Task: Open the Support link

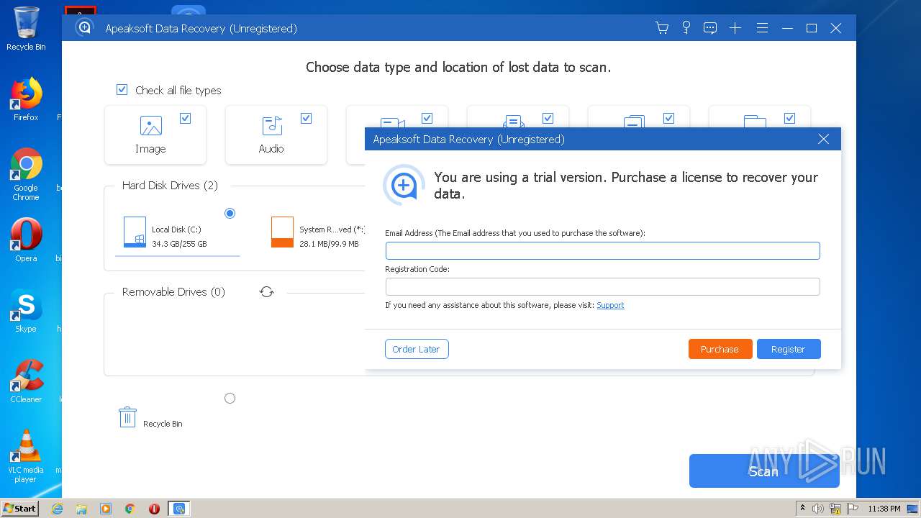Action: tap(610, 305)
